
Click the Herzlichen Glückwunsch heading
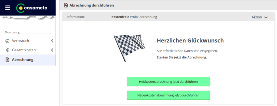click(x=190, y=41)
